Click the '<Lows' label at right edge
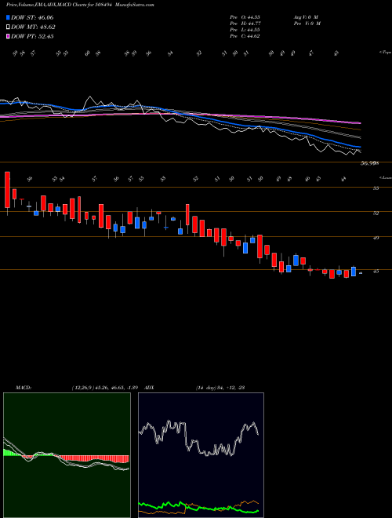392x518 pixels. [385, 177]
